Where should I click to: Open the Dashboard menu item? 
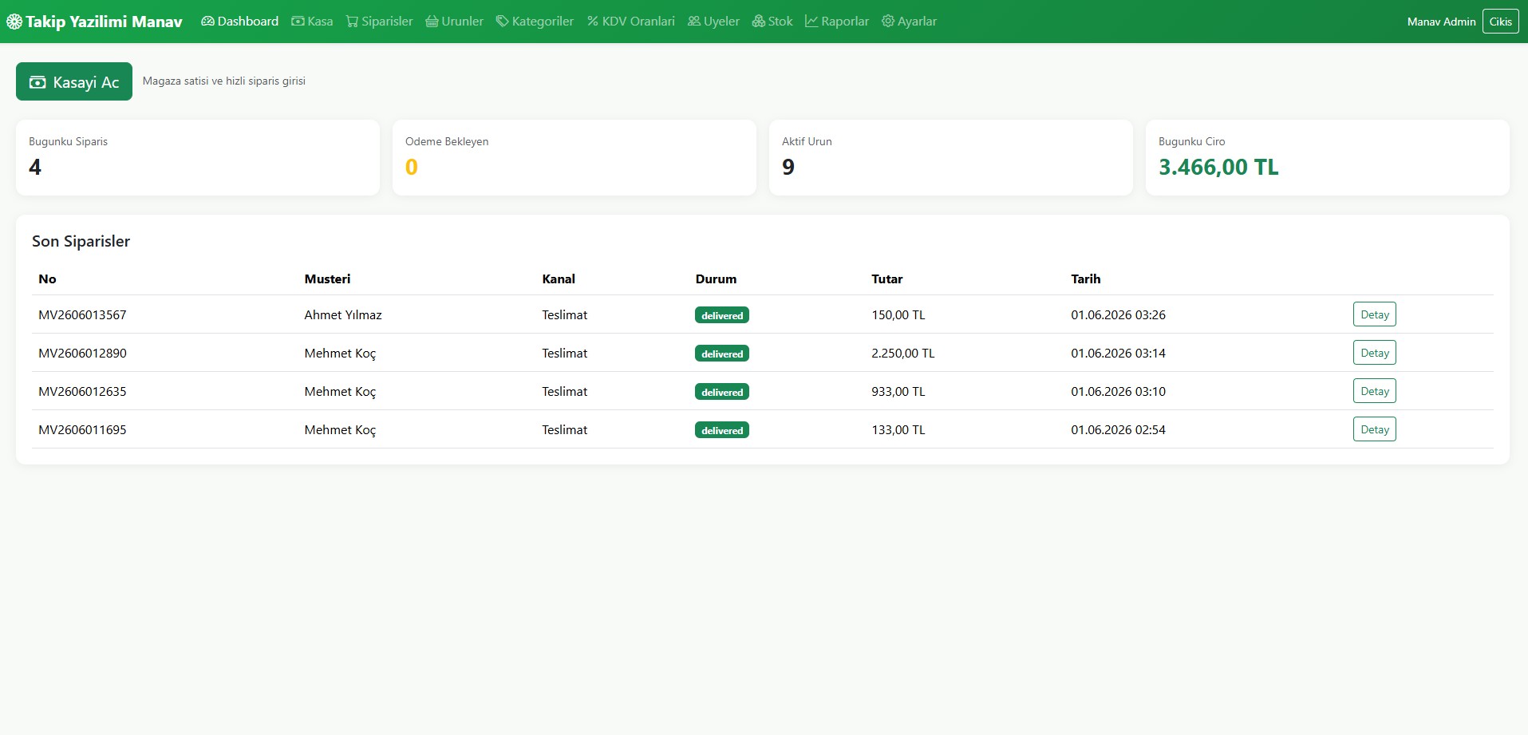pos(240,22)
